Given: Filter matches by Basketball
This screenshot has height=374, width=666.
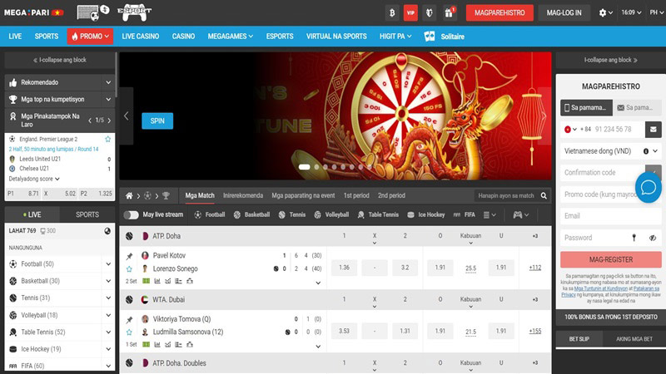Looking at the screenshot, I should tap(251, 214).
